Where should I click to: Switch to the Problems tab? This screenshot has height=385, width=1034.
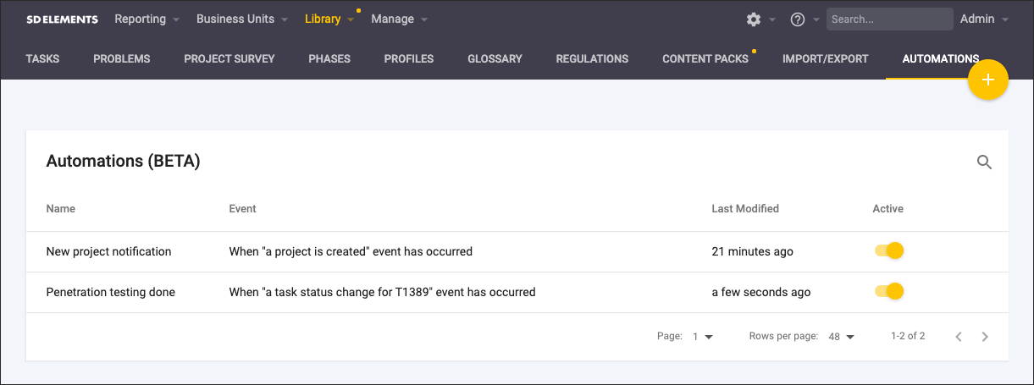pyautogui.click(x=122, y=59)
